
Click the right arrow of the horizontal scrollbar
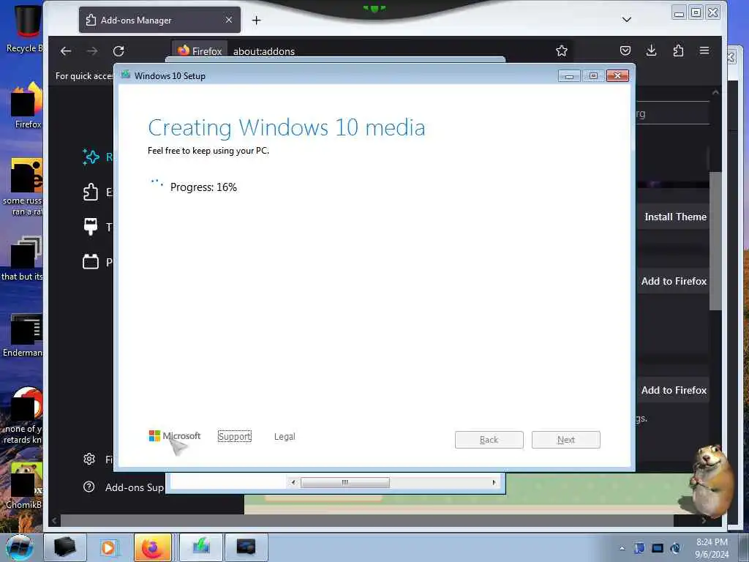(x=494, y=482)
